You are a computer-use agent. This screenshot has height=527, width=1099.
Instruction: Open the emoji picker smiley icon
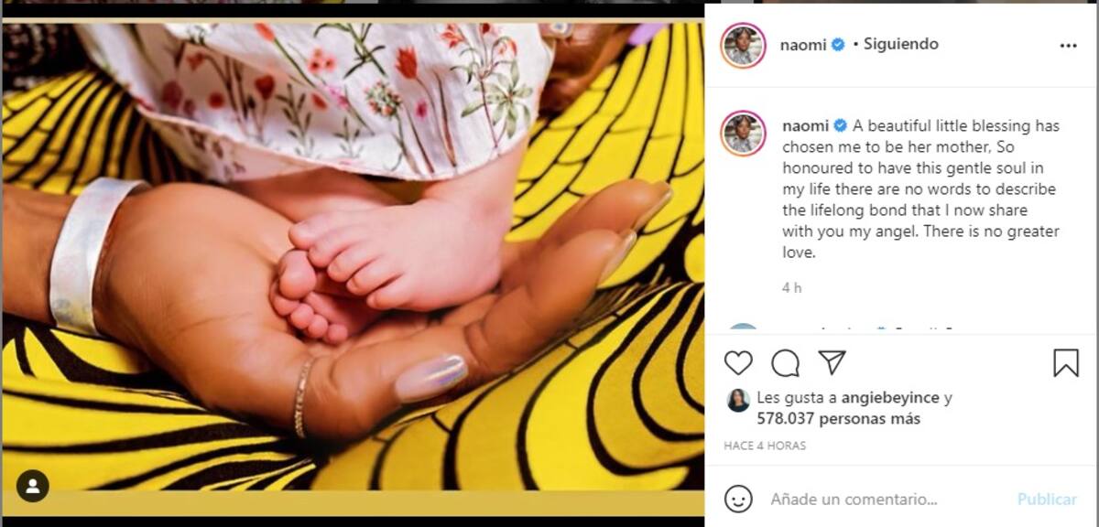pyautogui.click(x=738, y=499)
